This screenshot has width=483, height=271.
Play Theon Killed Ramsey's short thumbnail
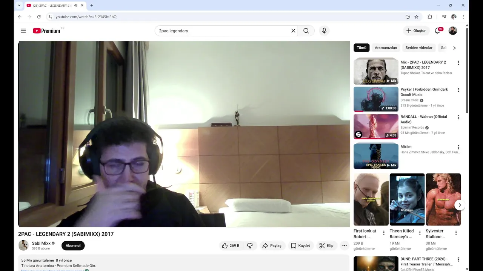[x=407, y=199]
